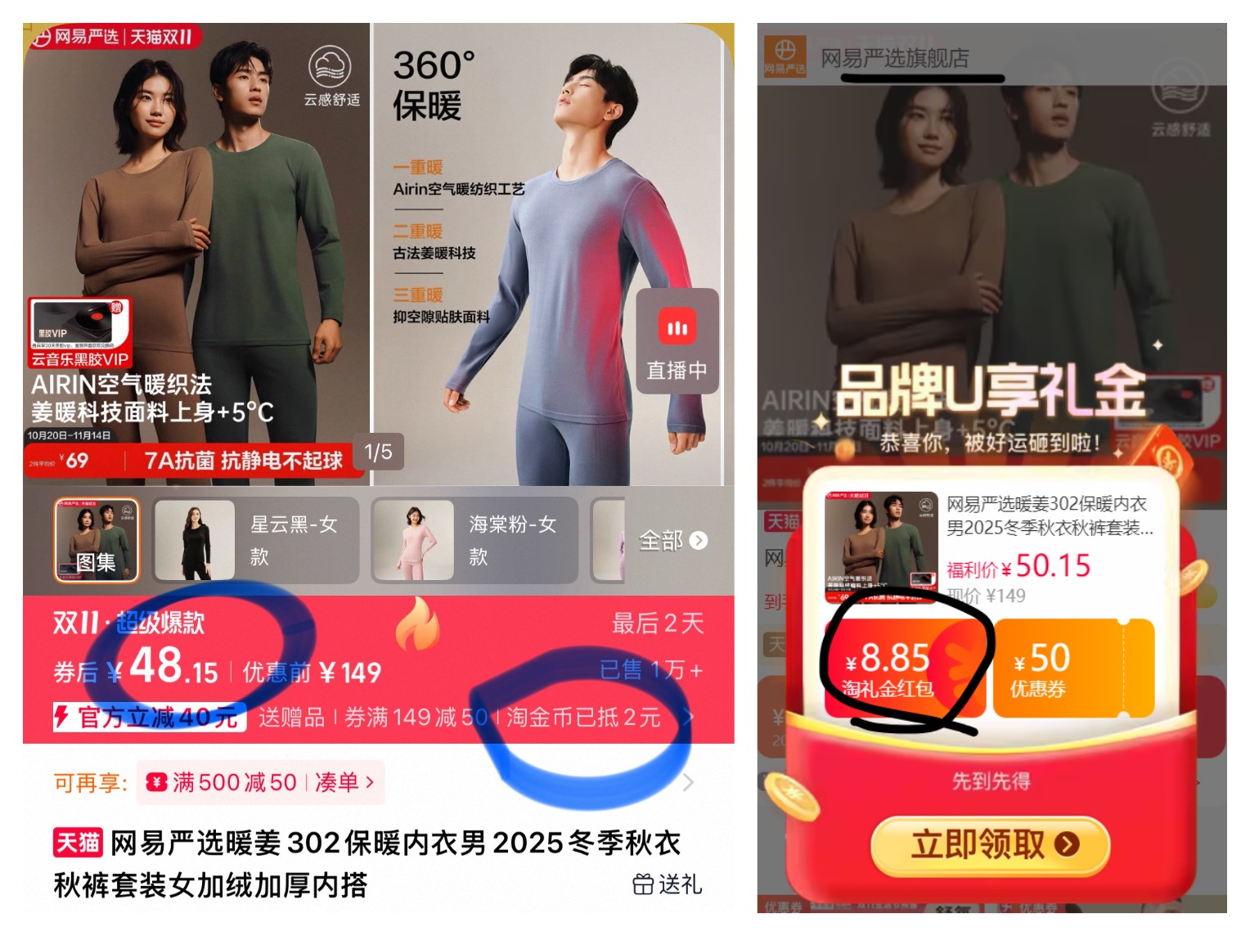Screen dimensions: 1250x936
Task: Tap the 立即领取 claim button
Action: tap(991, 844)
